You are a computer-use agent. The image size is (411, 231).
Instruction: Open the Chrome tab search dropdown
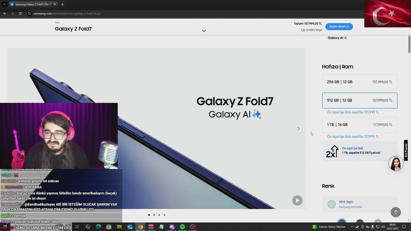pos(4,4)
